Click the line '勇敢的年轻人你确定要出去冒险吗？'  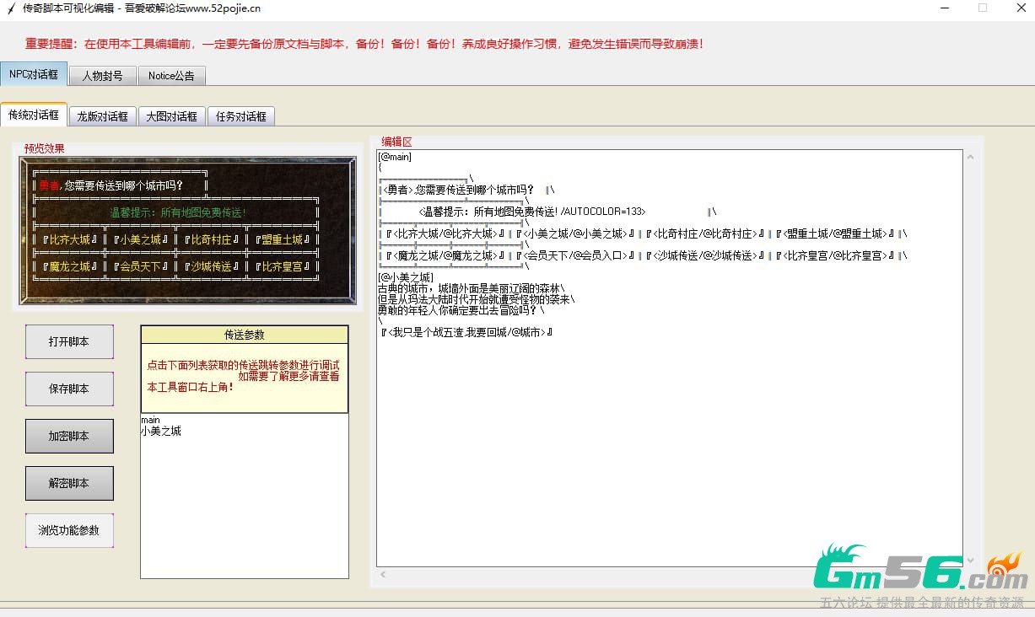coord(461,310)
